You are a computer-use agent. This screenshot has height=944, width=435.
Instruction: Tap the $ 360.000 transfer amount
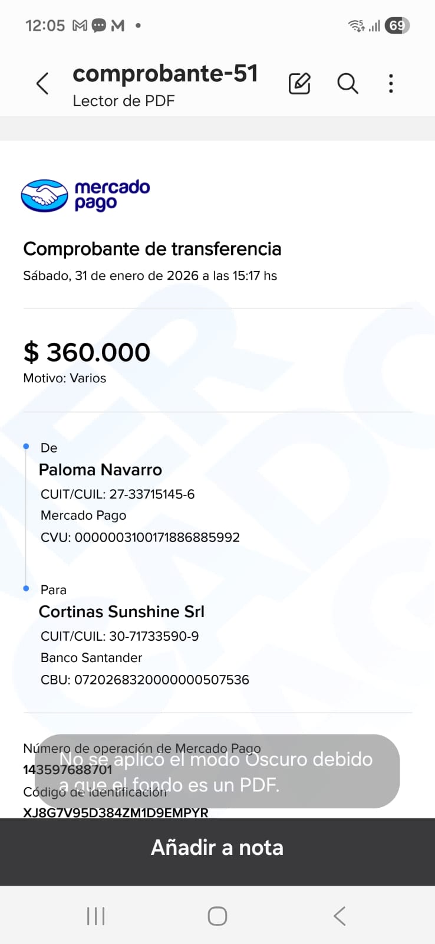[x=87, y=352]
